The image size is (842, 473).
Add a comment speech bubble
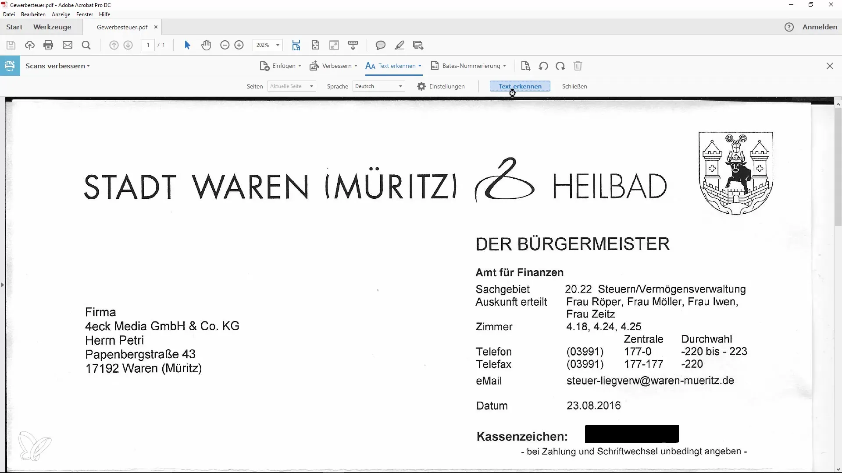click(381, 45)
